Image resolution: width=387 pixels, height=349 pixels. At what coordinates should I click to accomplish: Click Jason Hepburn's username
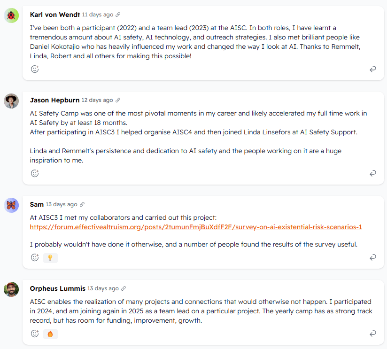[54, 100]
